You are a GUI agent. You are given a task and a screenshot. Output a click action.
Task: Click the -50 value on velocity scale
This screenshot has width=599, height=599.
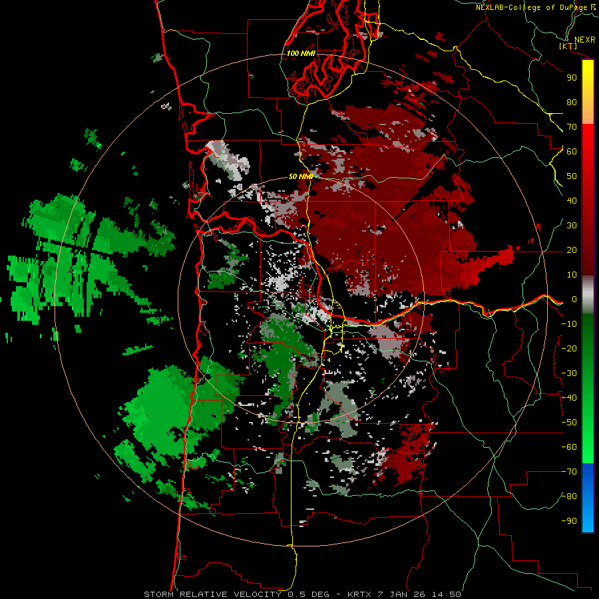click(x=569, y=423)
